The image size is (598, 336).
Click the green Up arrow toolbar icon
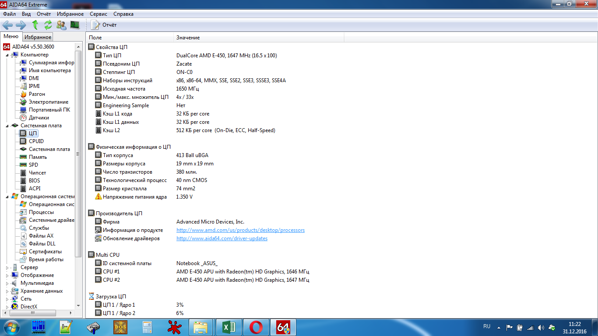[35, 25]
